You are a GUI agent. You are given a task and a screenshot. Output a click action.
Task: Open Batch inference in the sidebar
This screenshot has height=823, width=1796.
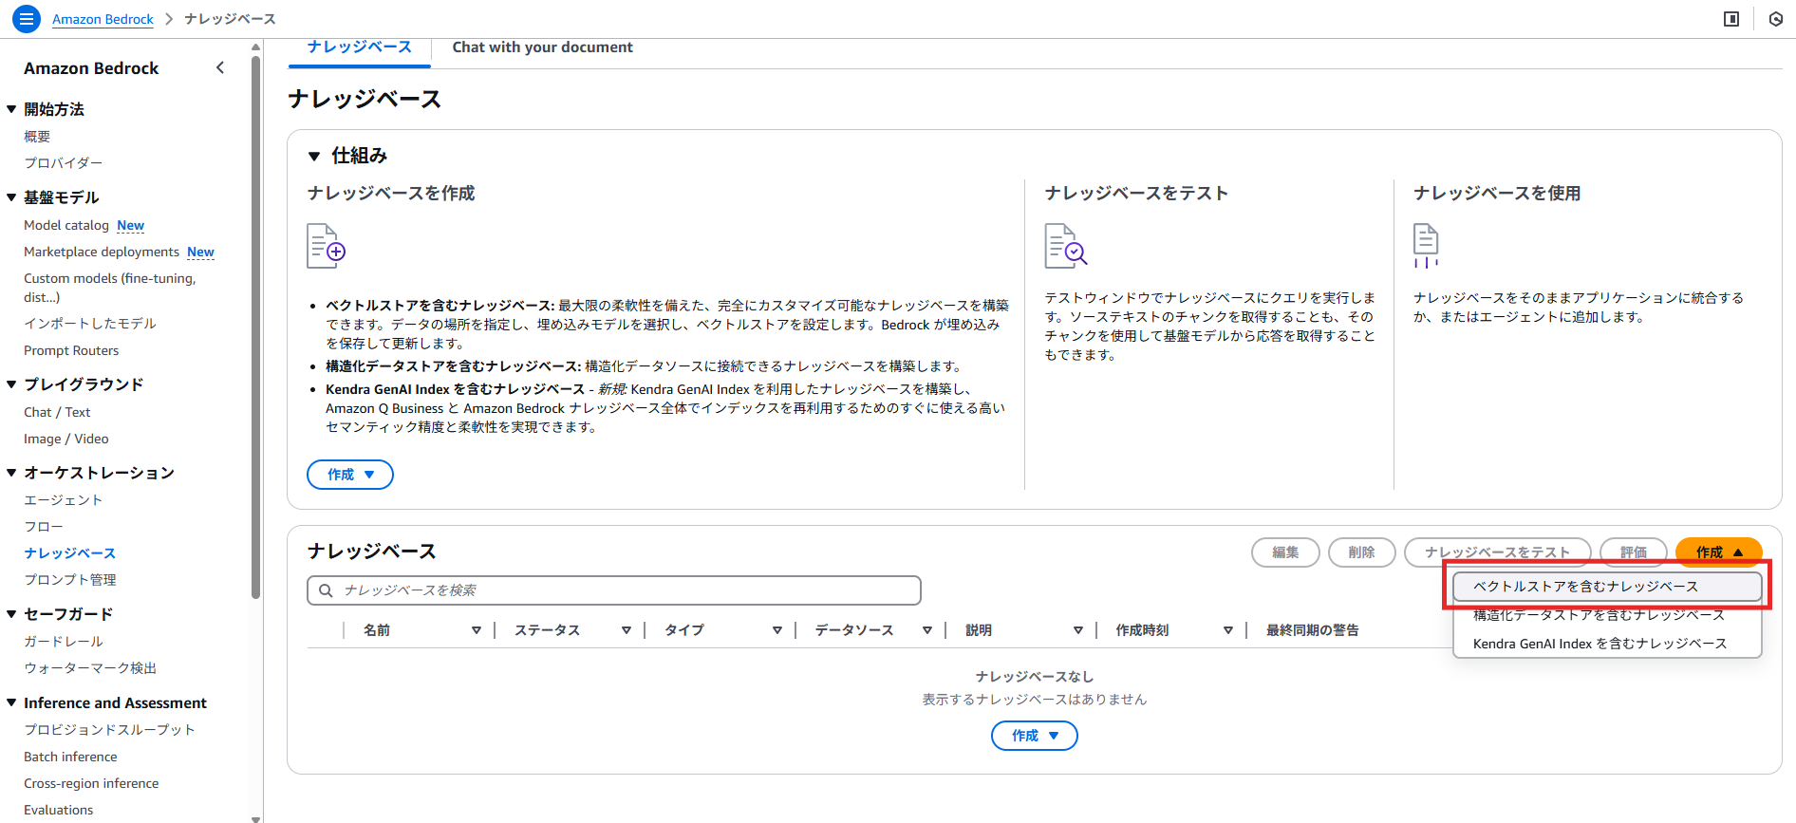click(x=70, y=757)
